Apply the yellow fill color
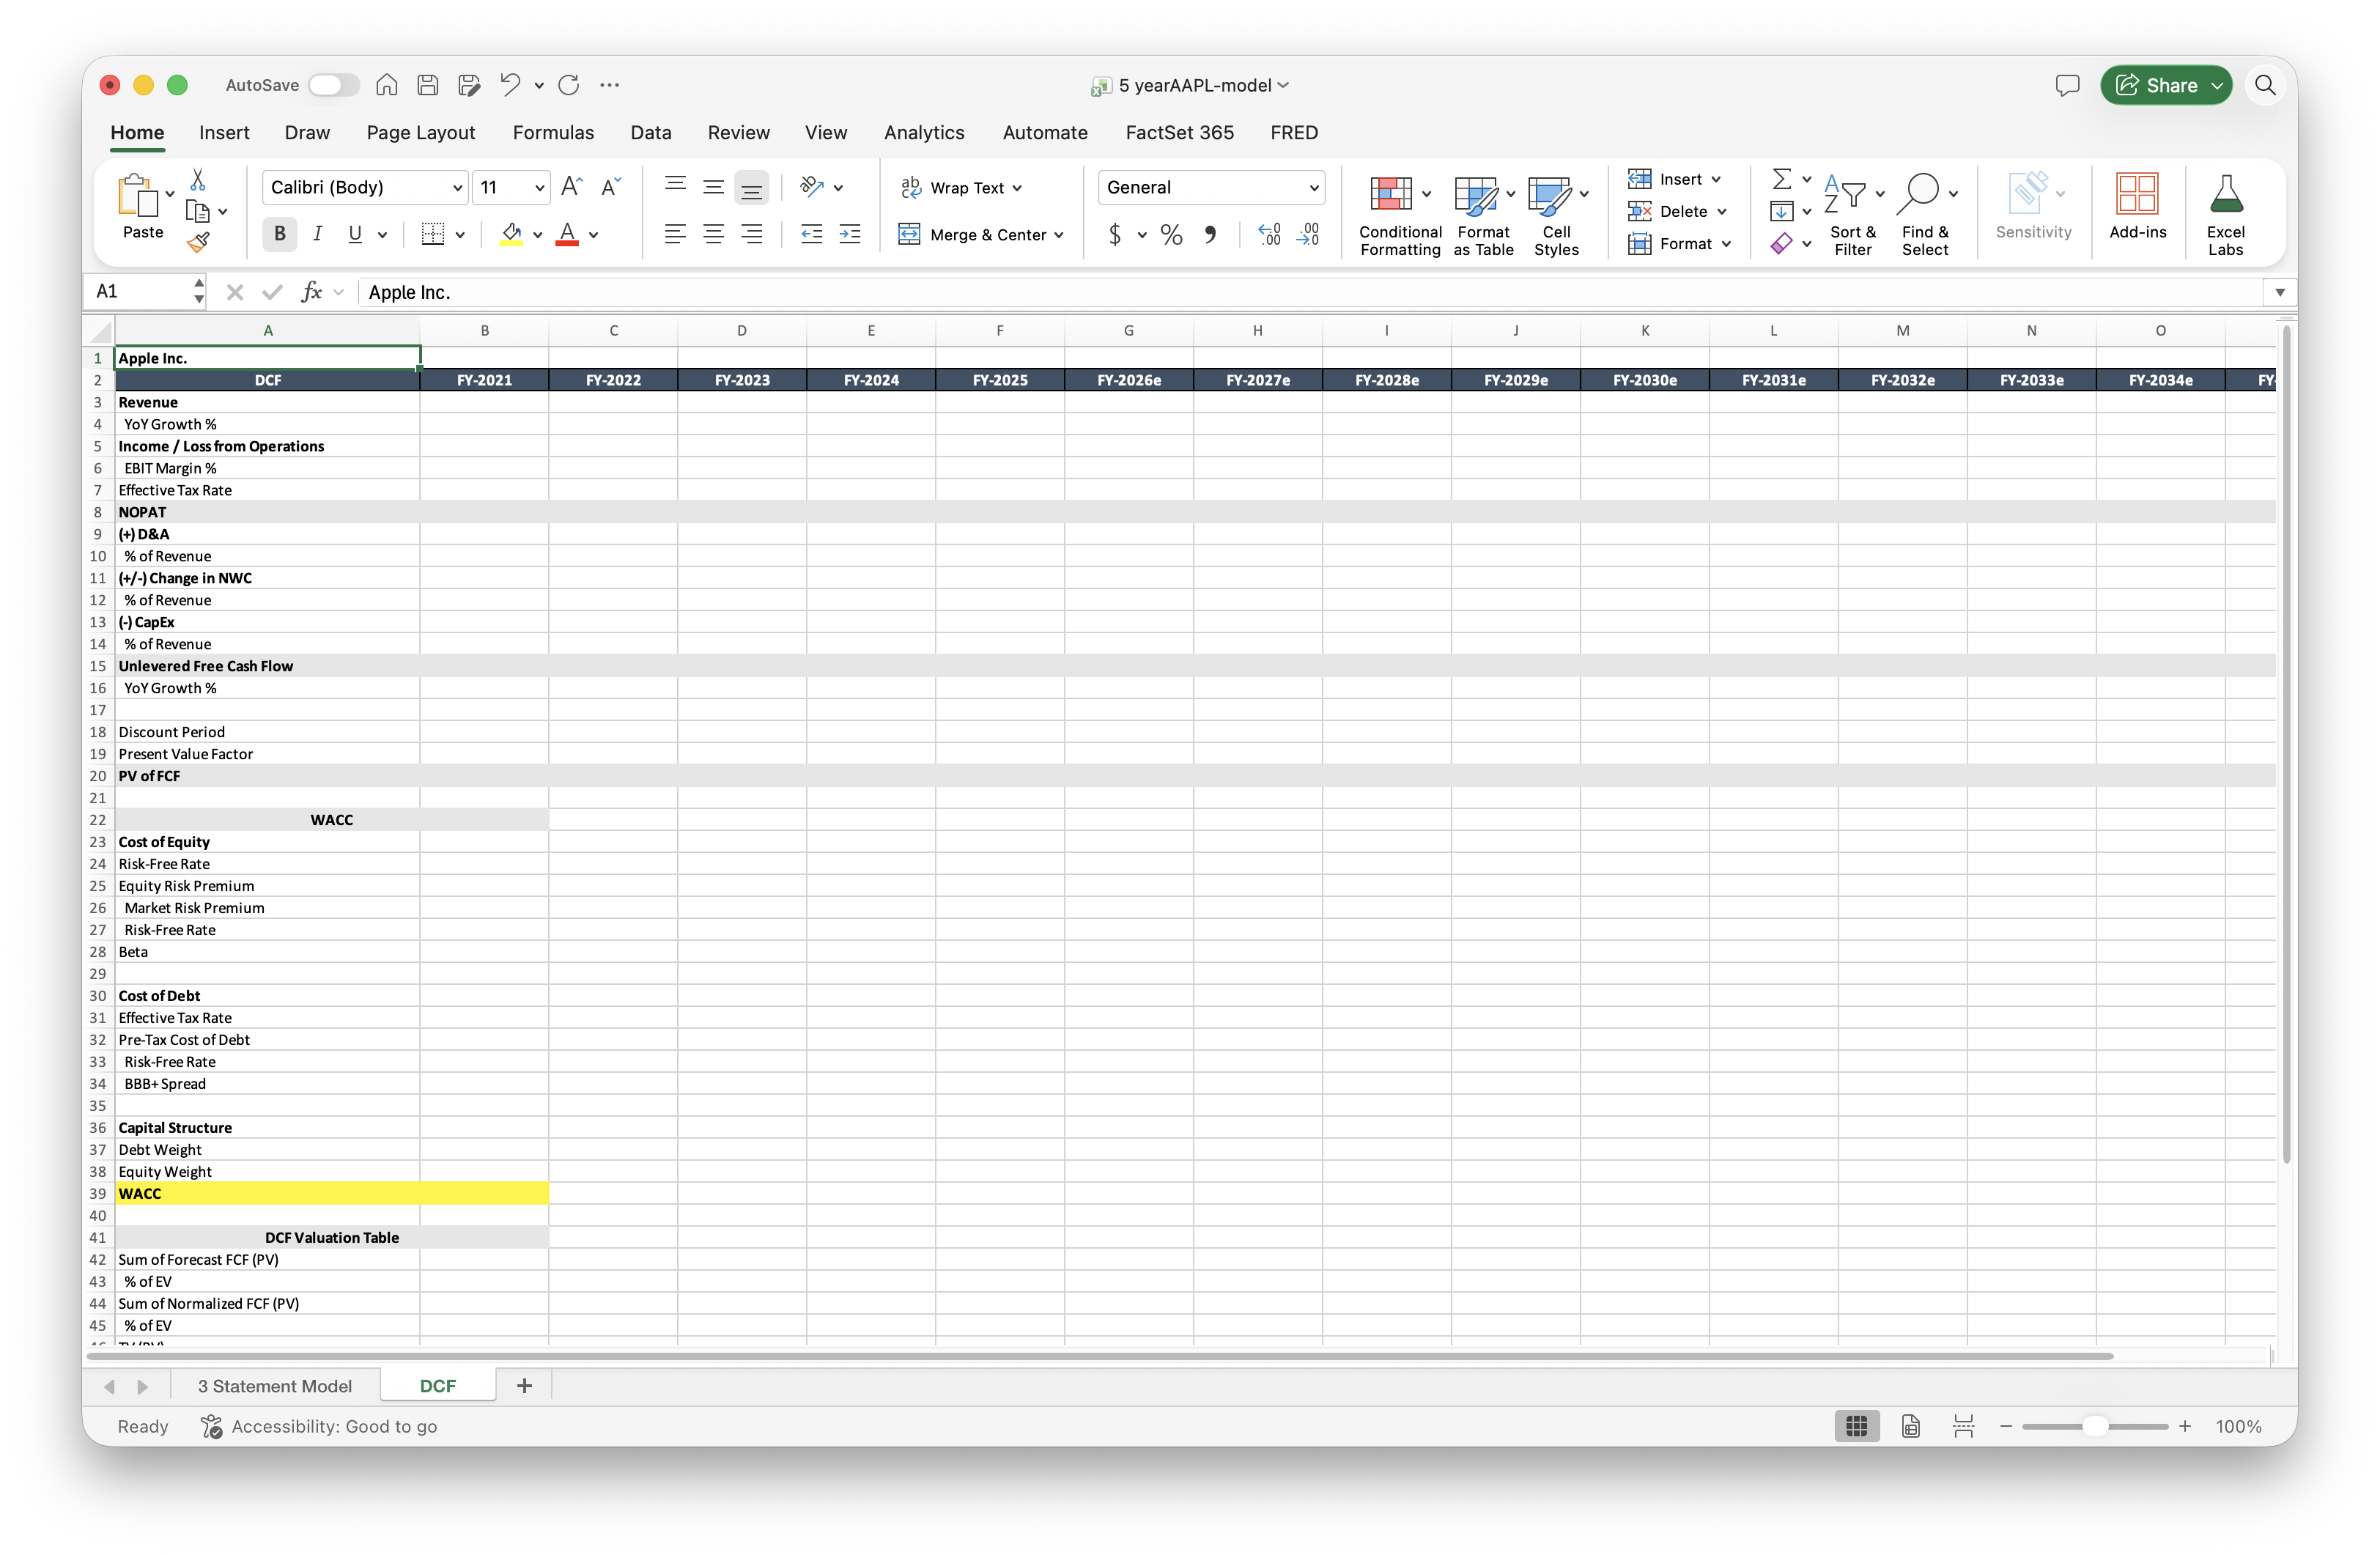The image size is (2380, 1555). 511,234
